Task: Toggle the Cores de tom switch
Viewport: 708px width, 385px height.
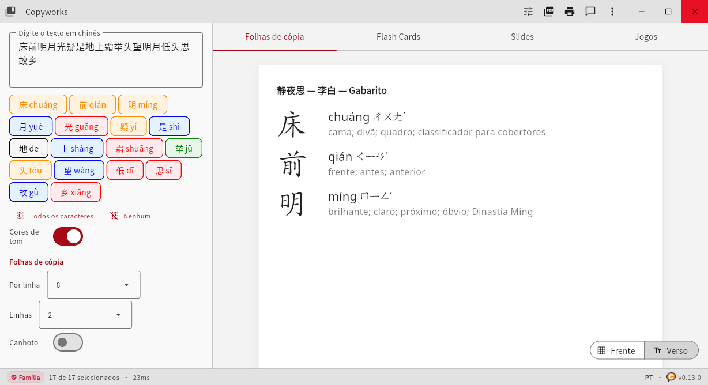Action: (x=68, y=236)
